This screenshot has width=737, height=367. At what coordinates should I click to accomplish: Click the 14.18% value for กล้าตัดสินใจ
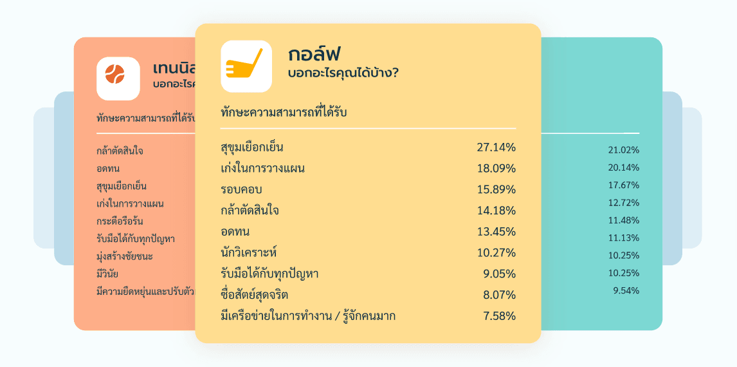tap(496, 211)
